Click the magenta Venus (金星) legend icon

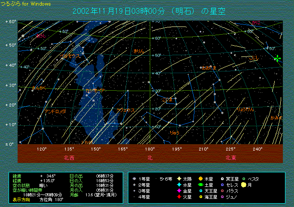pyautogui.click(x=178, y=191)
